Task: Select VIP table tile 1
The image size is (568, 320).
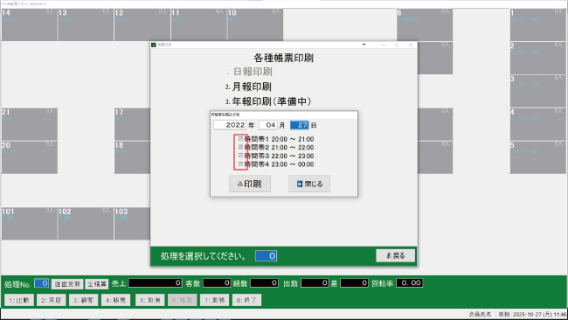Action: tap(537, 24)
